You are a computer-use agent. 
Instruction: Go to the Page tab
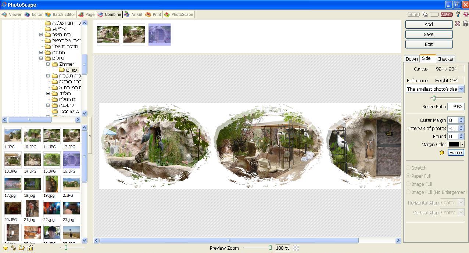[86, 14]
